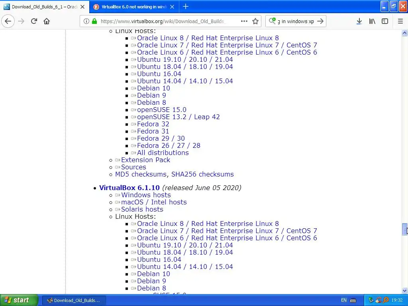Open openSUSE 13.2 / Leap 42 link
Screen dimensions: 408x306
[178, 117]
